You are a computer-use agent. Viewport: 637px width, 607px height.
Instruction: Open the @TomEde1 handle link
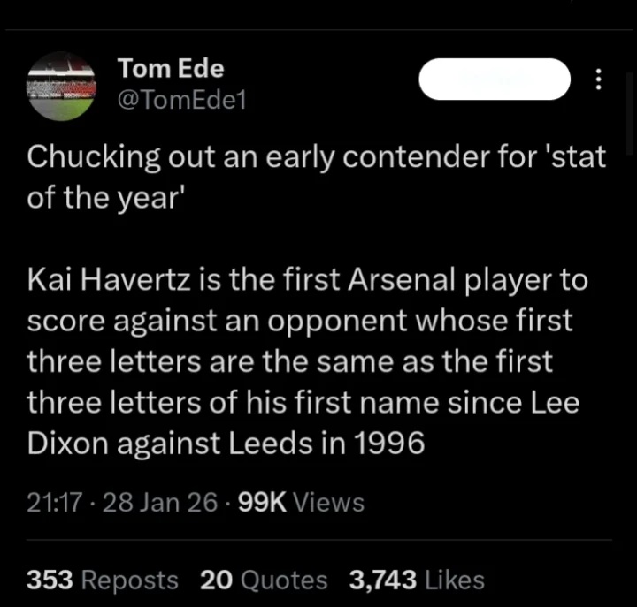(x=181, y=100)
